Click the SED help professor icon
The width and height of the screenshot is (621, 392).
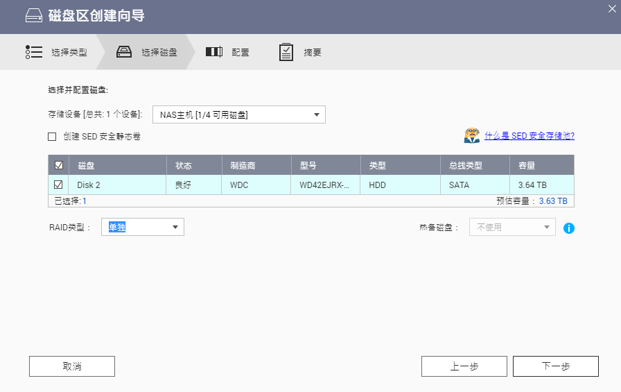pos(472,135)
